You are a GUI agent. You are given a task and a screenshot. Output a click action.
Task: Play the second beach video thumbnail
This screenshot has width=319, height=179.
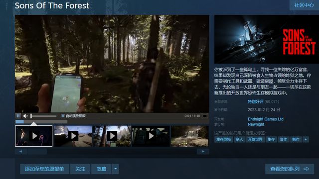[x=73, y=136]
